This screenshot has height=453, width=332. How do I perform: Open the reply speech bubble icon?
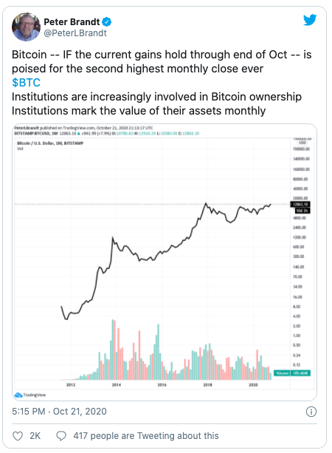[x=60, y=436]
